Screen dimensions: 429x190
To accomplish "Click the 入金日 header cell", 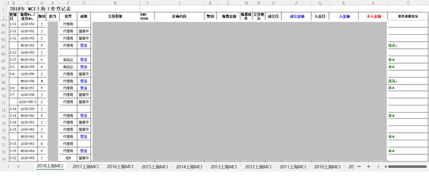I will coord(320,16).
